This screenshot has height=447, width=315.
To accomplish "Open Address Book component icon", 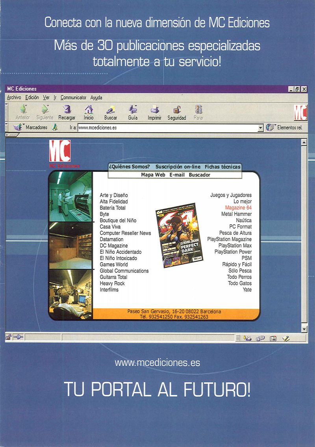I will [x=273, y=338].
